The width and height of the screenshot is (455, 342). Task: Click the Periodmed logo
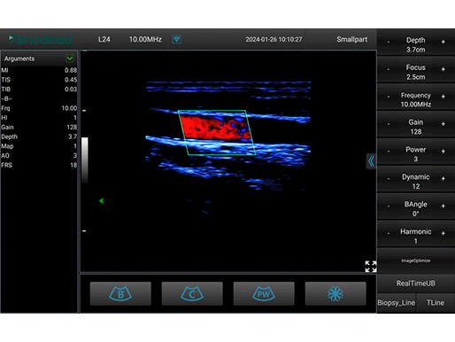[x=41, y=39]
